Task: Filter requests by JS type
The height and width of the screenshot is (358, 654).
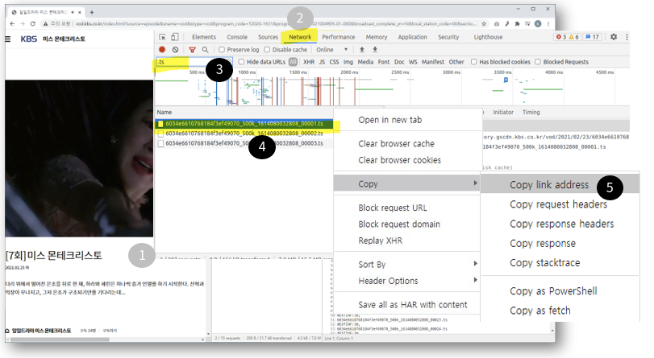Action: tap(322, 62)
